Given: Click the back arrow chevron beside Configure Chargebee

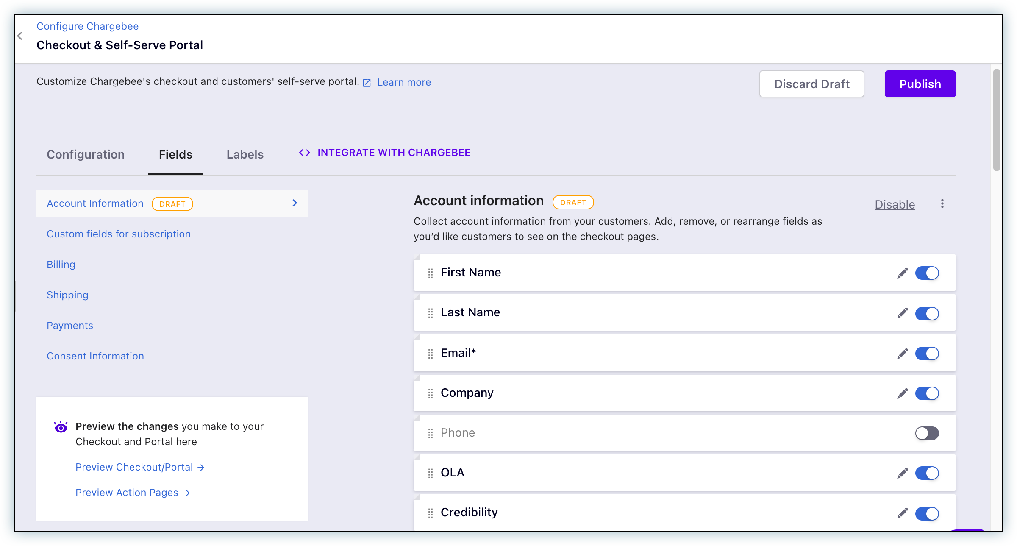Looking at the screenshot, I should tap(20, 36).
